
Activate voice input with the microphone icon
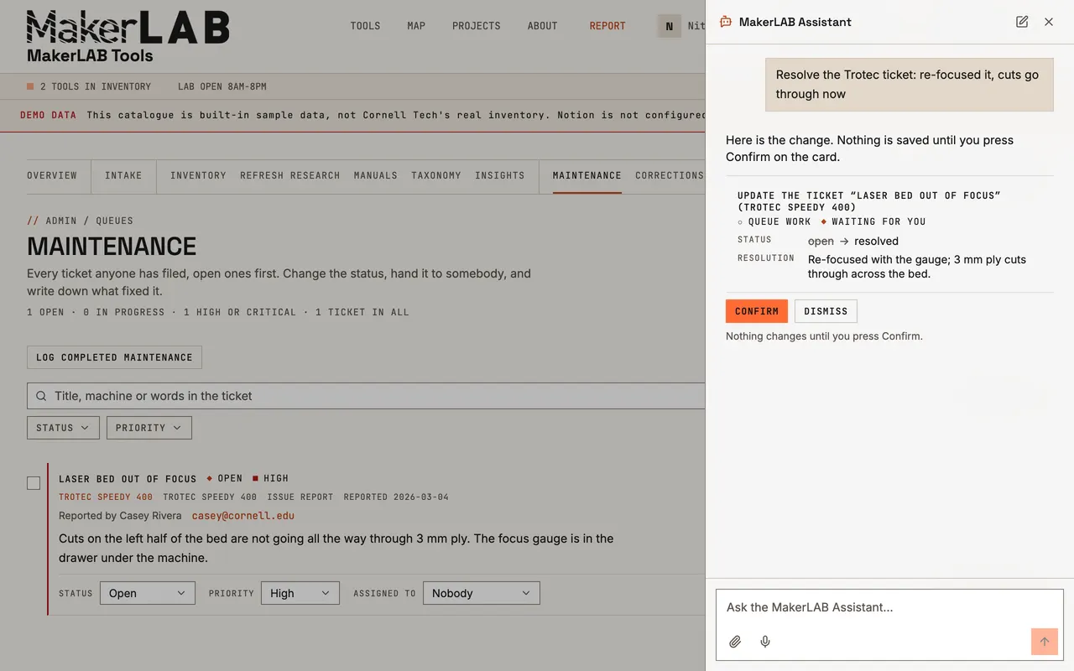[765, 642]
